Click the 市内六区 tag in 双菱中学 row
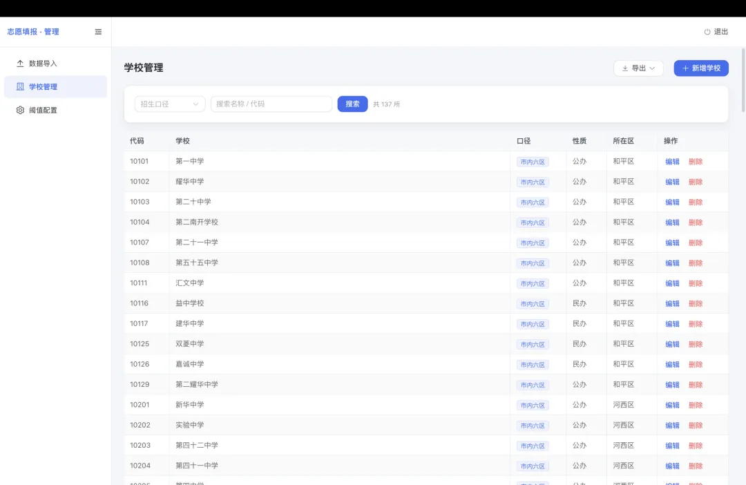Viewport: 746px width, 485px height. [533, 345]
